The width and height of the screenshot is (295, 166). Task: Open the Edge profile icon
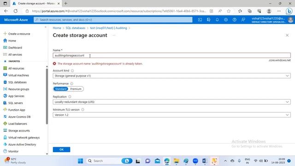tap(269, 11)
